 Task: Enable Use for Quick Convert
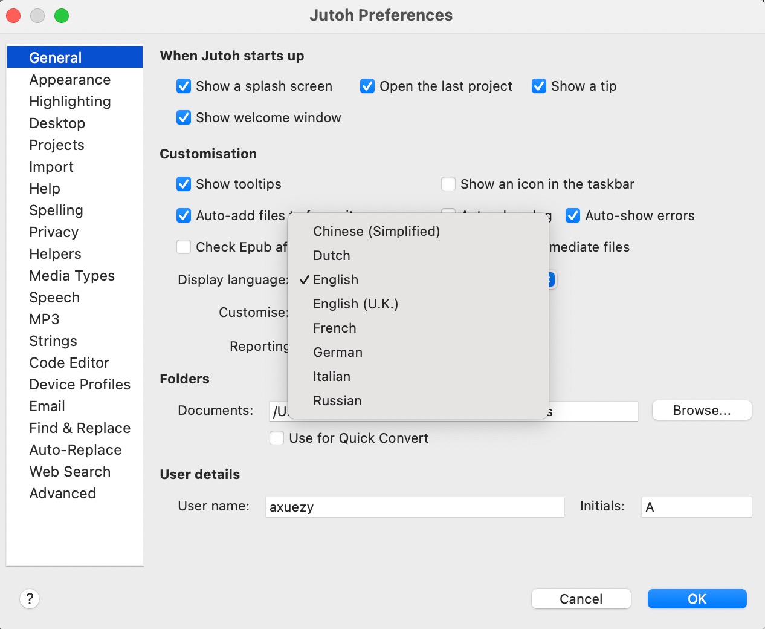tap(277, 438)
